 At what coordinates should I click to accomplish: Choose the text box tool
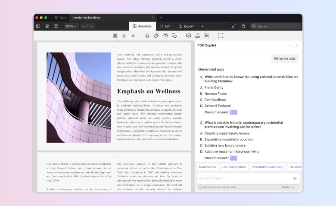[165, 36]
